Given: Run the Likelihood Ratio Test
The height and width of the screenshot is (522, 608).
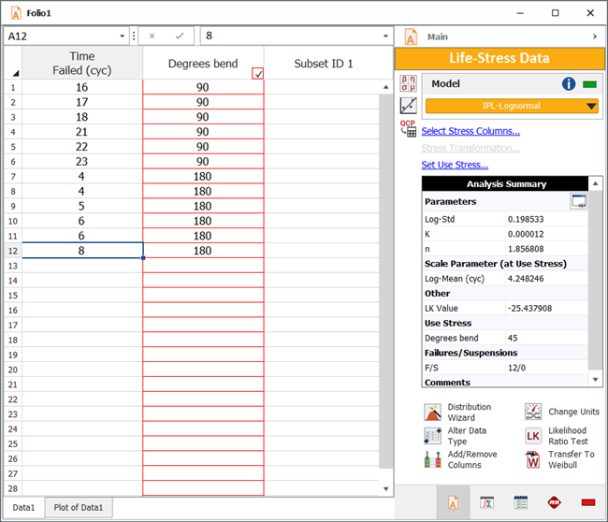Looking at the screenshot, I should click(533, 435).
